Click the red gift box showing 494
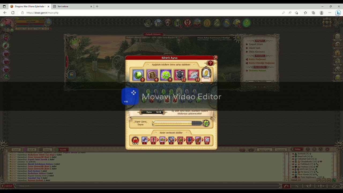Screen dimensions: 343x193 click(135, 140)
